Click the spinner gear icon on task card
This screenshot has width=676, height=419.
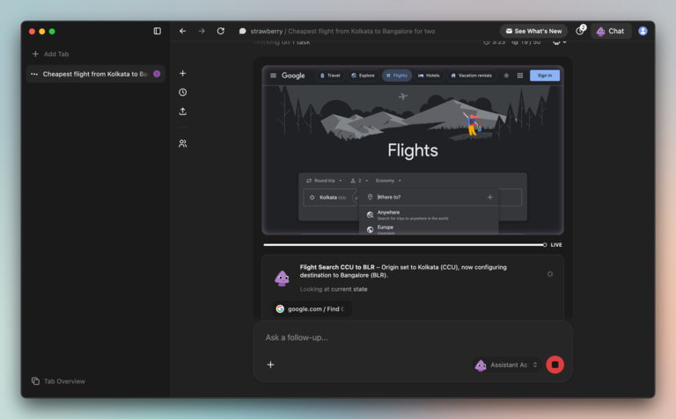[x=550, y=274]
